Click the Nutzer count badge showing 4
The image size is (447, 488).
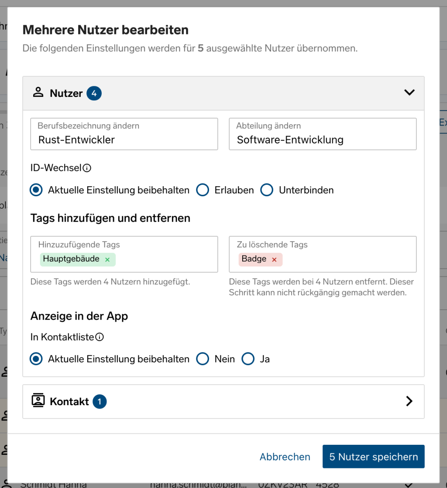[x=94, y=93]
